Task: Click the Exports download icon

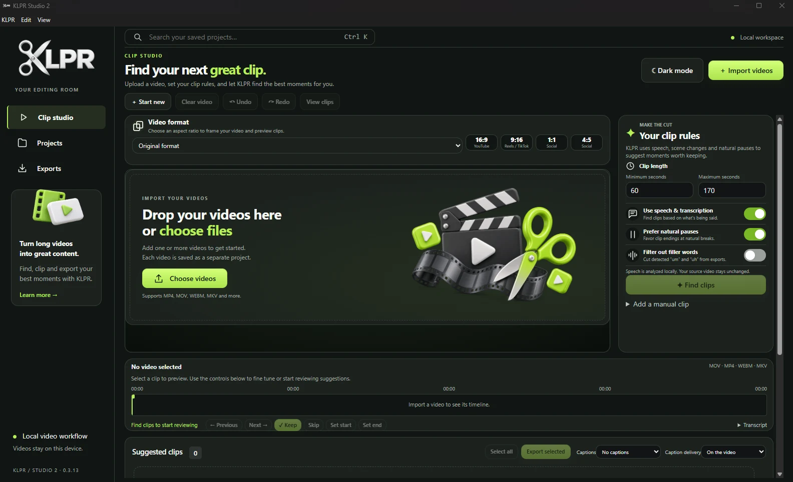Action: (23, 168)
